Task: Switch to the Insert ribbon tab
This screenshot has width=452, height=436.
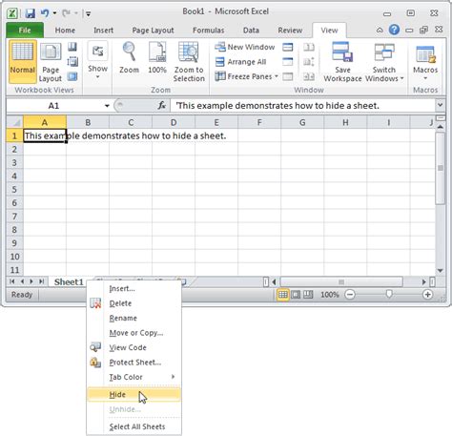Action: (x=103, y=31)
